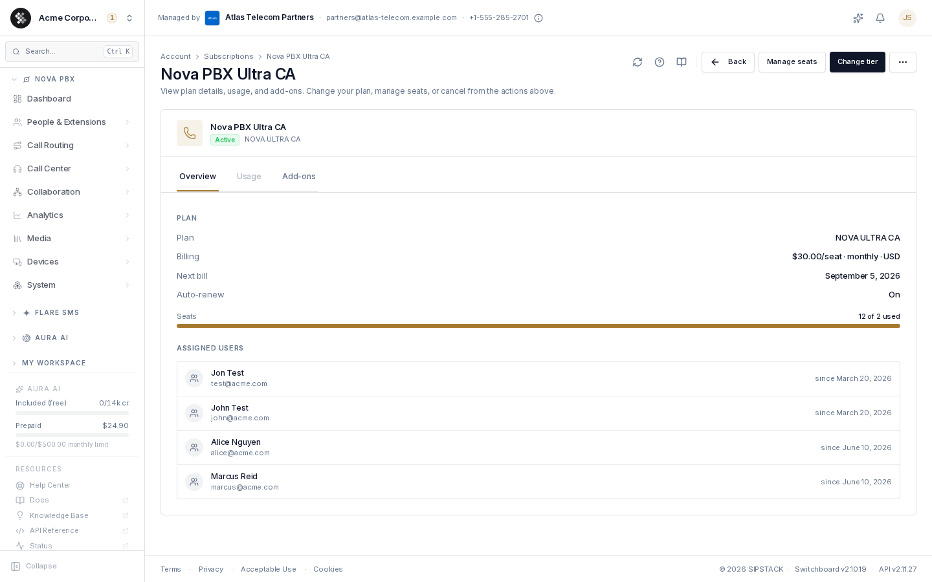Click the phone icon of Nova PBX Ultra CA
This screenshot has width=932, height=582.
pyautogui.click(x=190, y=133)
